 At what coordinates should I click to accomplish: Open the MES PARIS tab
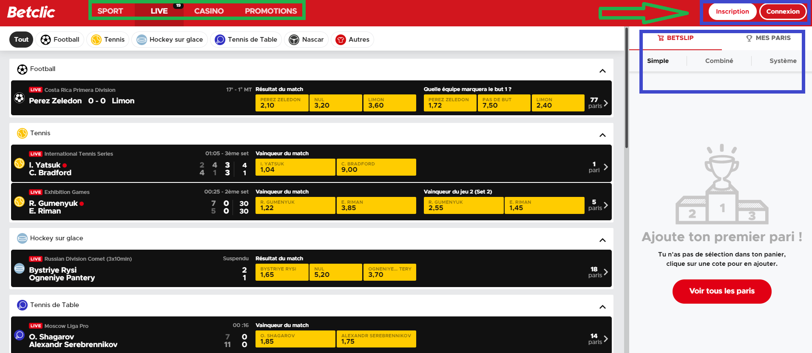click(768, 38)
